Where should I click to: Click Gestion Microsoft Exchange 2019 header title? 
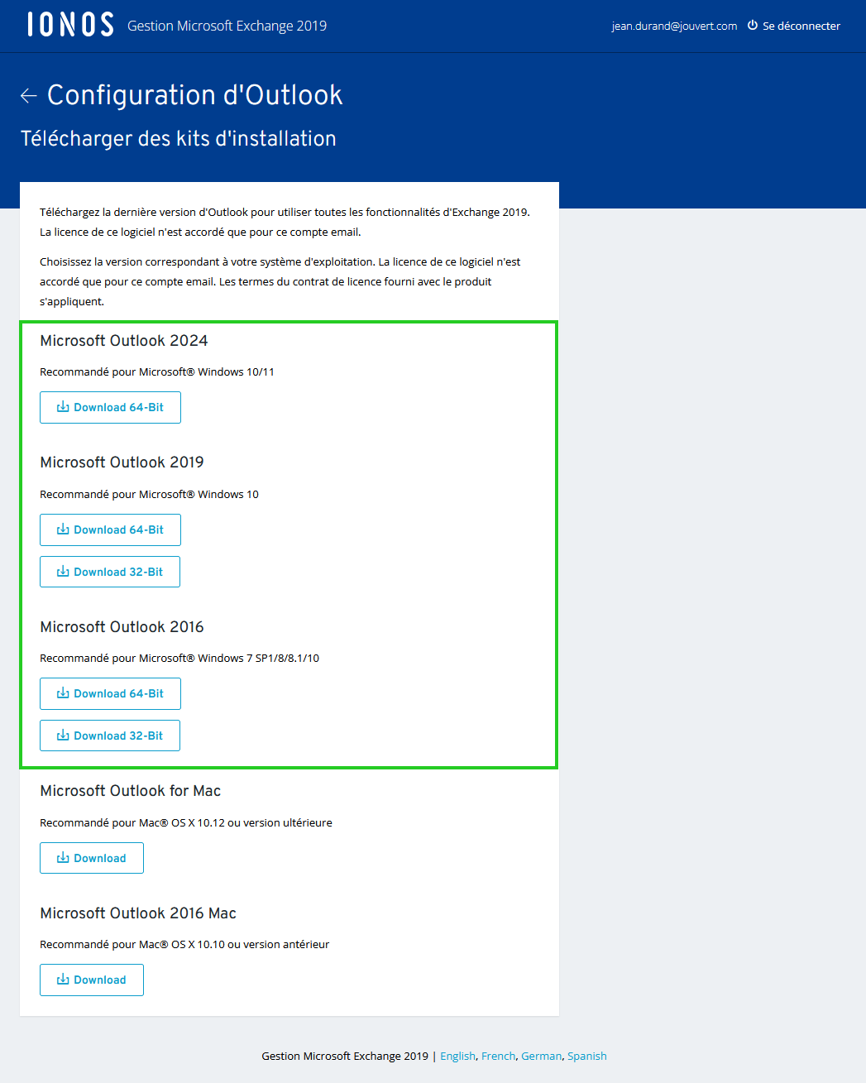(227, 26)
